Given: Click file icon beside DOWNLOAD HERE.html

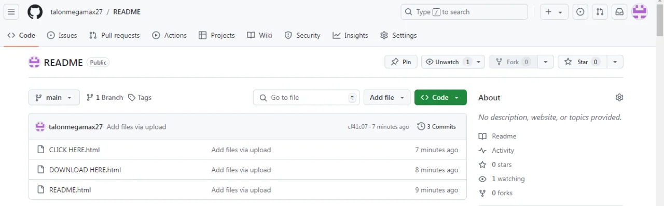Looking at the screenshot, I should pyautogui.click(x=41, y=170).
